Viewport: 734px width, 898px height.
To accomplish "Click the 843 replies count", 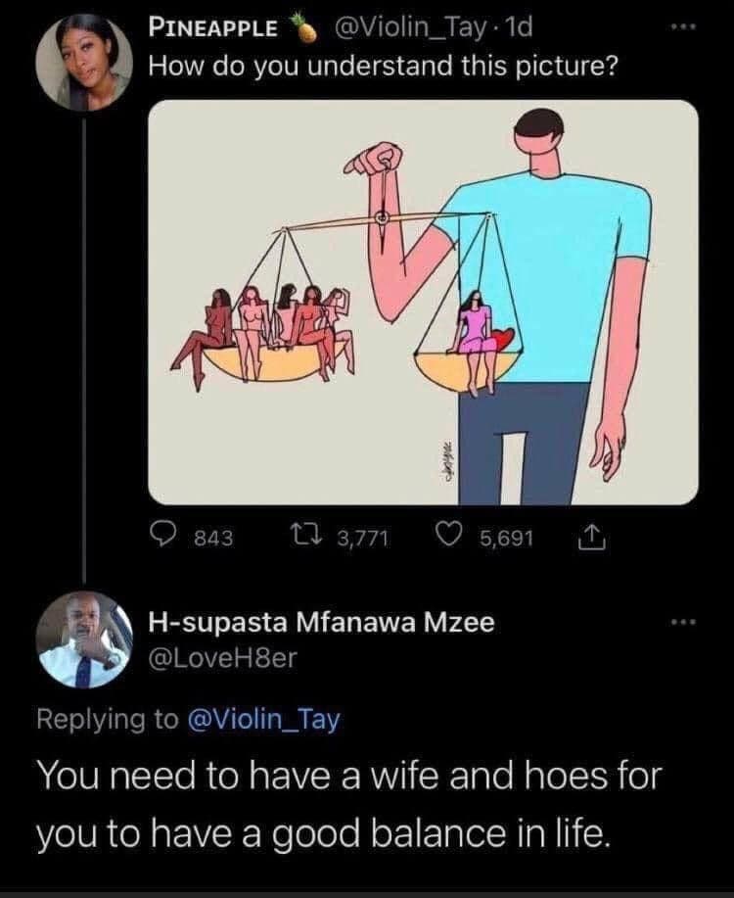I will click(x=214, y=539).
